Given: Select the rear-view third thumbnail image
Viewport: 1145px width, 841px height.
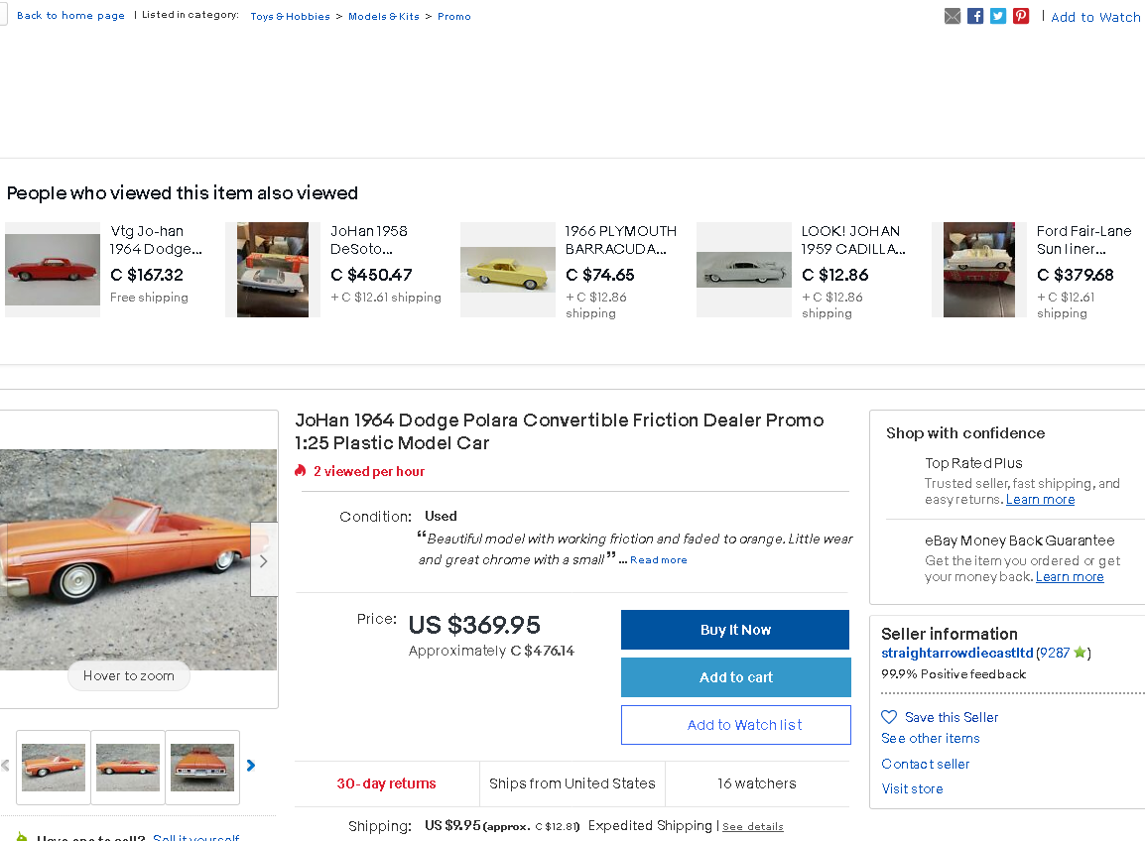Looking at the screenshot, I should click(202, 768).
